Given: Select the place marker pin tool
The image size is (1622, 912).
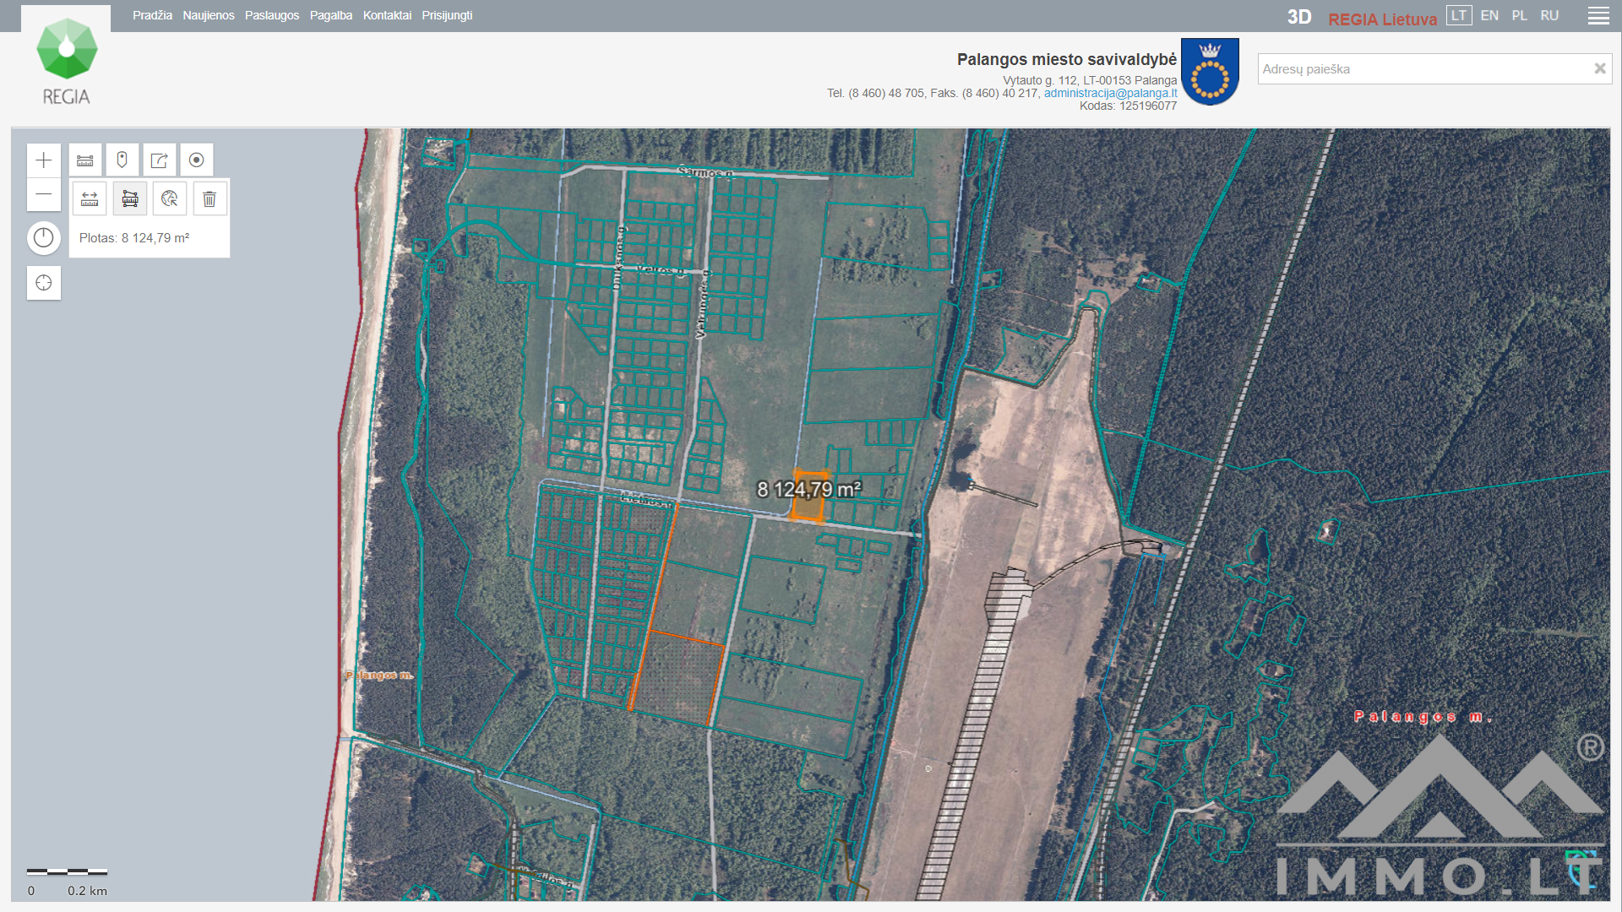Looking at the screenshot, I should pos(122,160).
